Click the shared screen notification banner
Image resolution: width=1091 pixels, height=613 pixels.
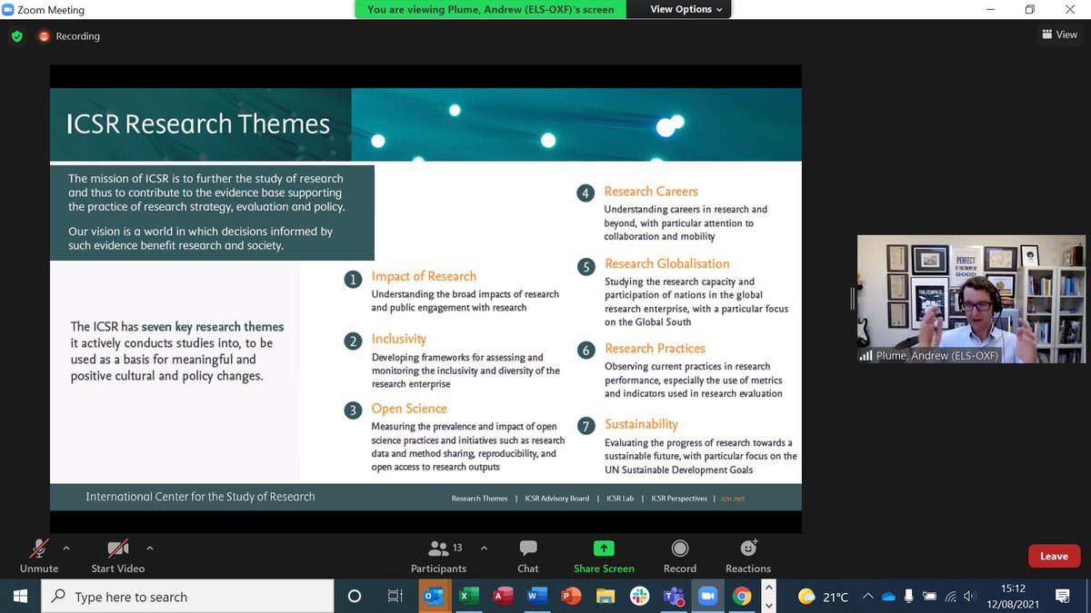pyautogui.click(x=490, y=9)
